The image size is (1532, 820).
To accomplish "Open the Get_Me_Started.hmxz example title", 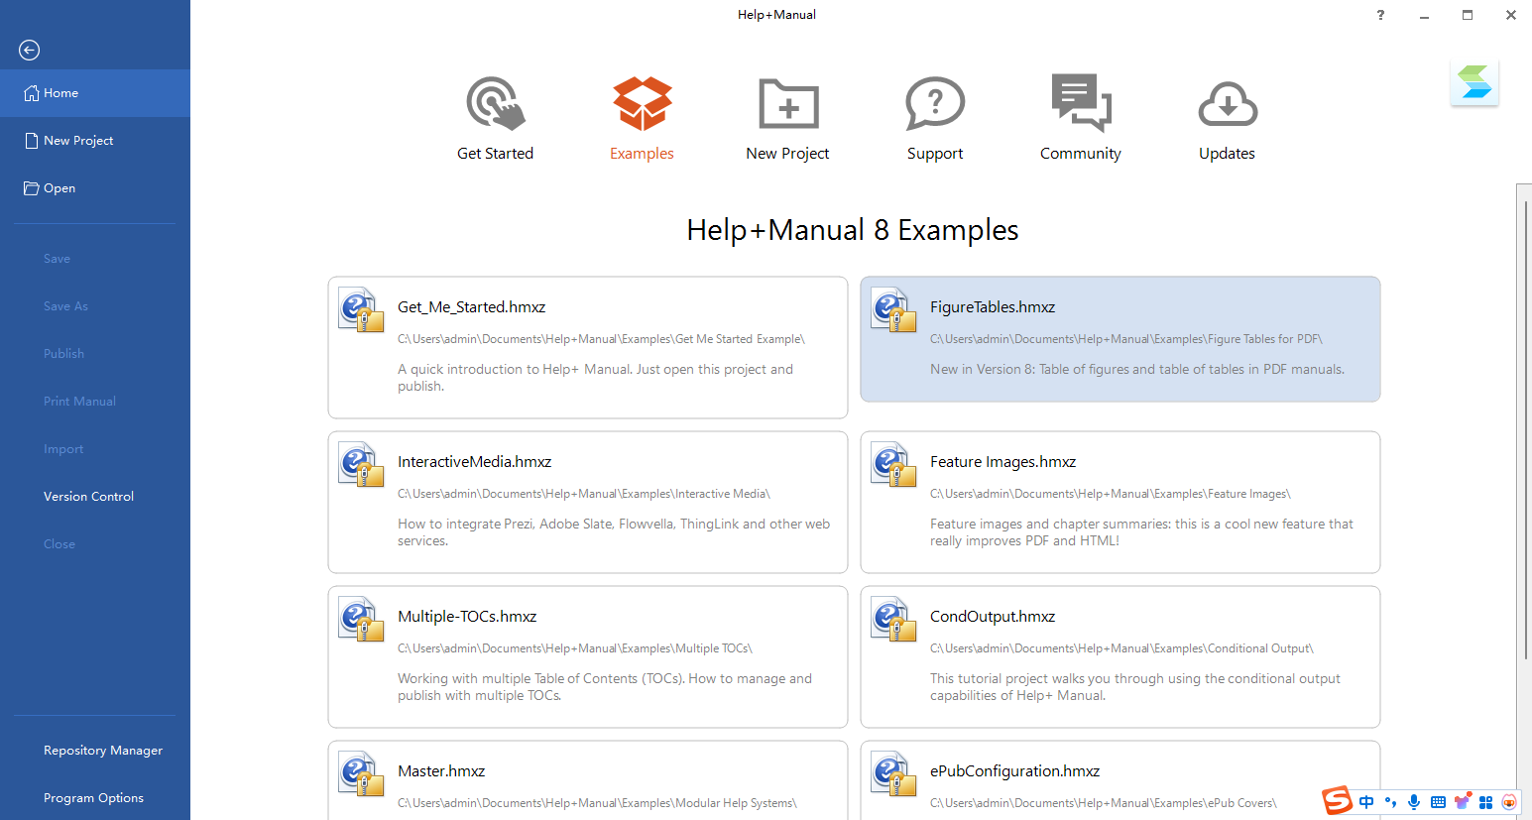I will pyautogui.click(x=472, y=307).
